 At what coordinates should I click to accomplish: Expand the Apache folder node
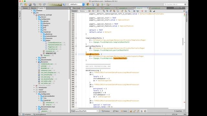pyautogui.click(x=39, y=21)
